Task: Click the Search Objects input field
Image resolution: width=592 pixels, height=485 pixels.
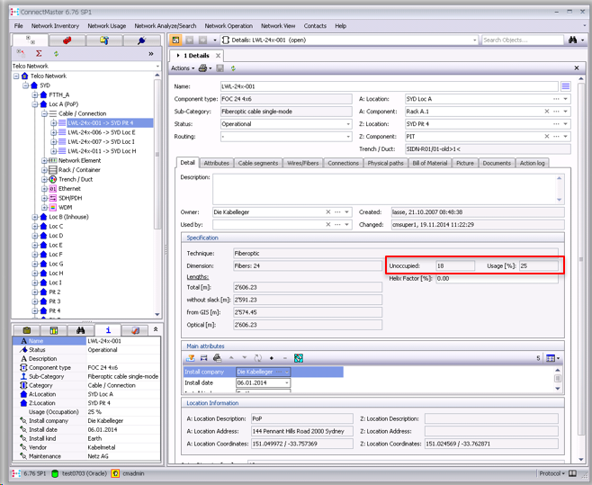Action: pyautogui.click(x=523, y=40)
